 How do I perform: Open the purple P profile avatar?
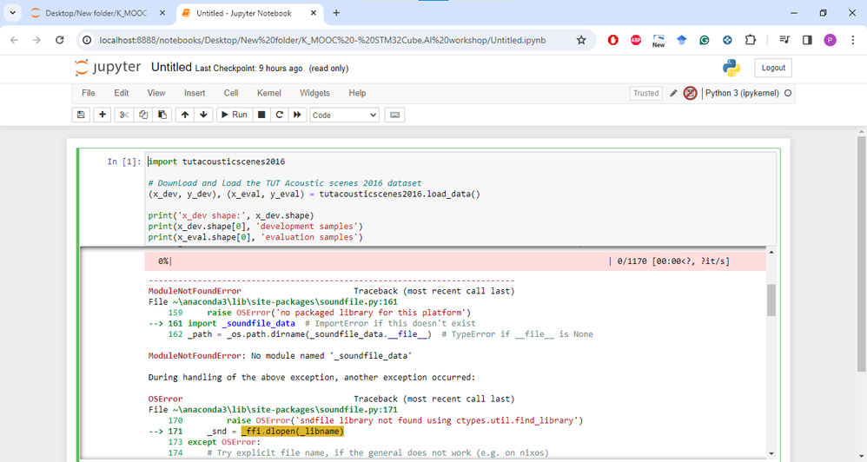830,40
